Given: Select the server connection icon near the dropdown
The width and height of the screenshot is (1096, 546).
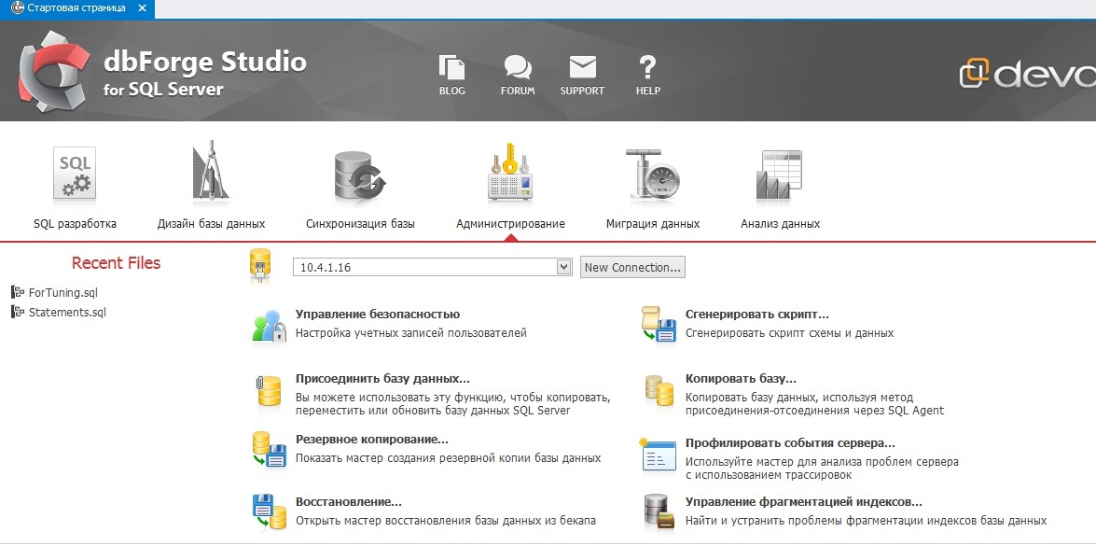Looking at the screenshot, I should click(258, 266).
